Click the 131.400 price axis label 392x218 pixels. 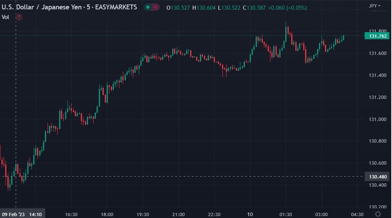(378, 75)
